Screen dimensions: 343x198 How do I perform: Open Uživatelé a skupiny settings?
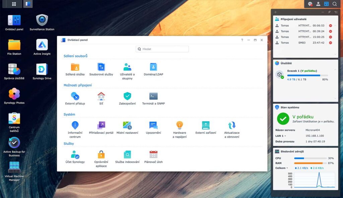point(127,72)
